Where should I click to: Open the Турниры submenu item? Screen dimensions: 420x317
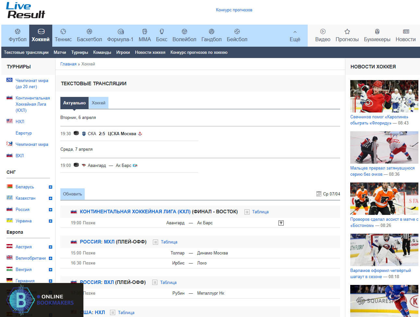pos(80,53)
